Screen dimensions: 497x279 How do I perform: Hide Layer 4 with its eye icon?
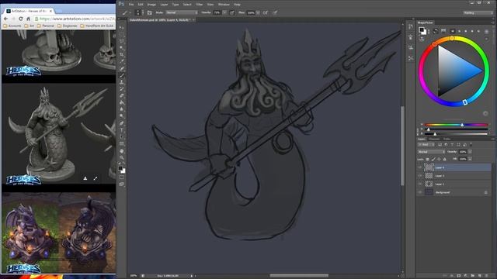pyautogui.click(x=420, y=167)
